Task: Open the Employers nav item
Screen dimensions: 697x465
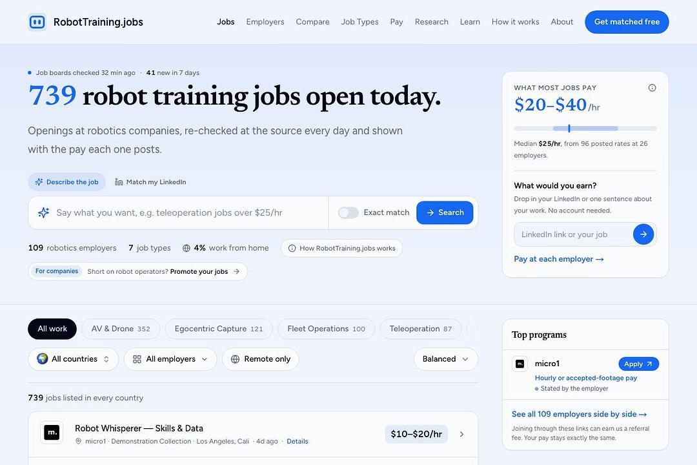Action: [x=265, y=22]
